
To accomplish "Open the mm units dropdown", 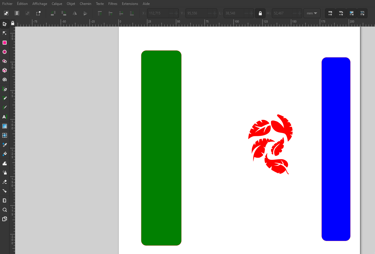I will [312, 13].
